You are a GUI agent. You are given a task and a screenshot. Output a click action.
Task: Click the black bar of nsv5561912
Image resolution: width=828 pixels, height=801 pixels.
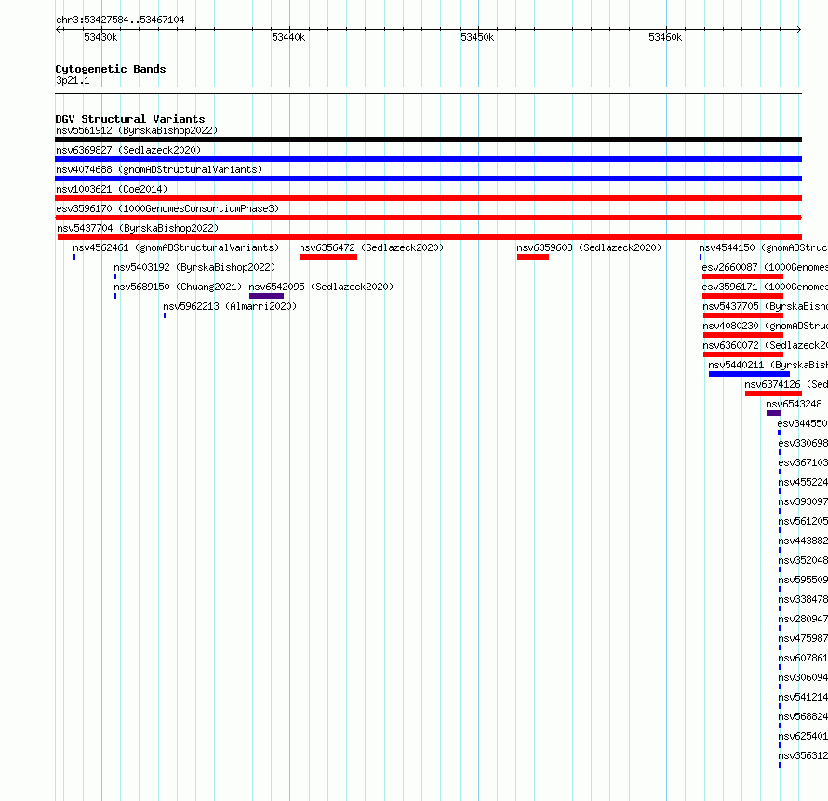click(428, 140)
